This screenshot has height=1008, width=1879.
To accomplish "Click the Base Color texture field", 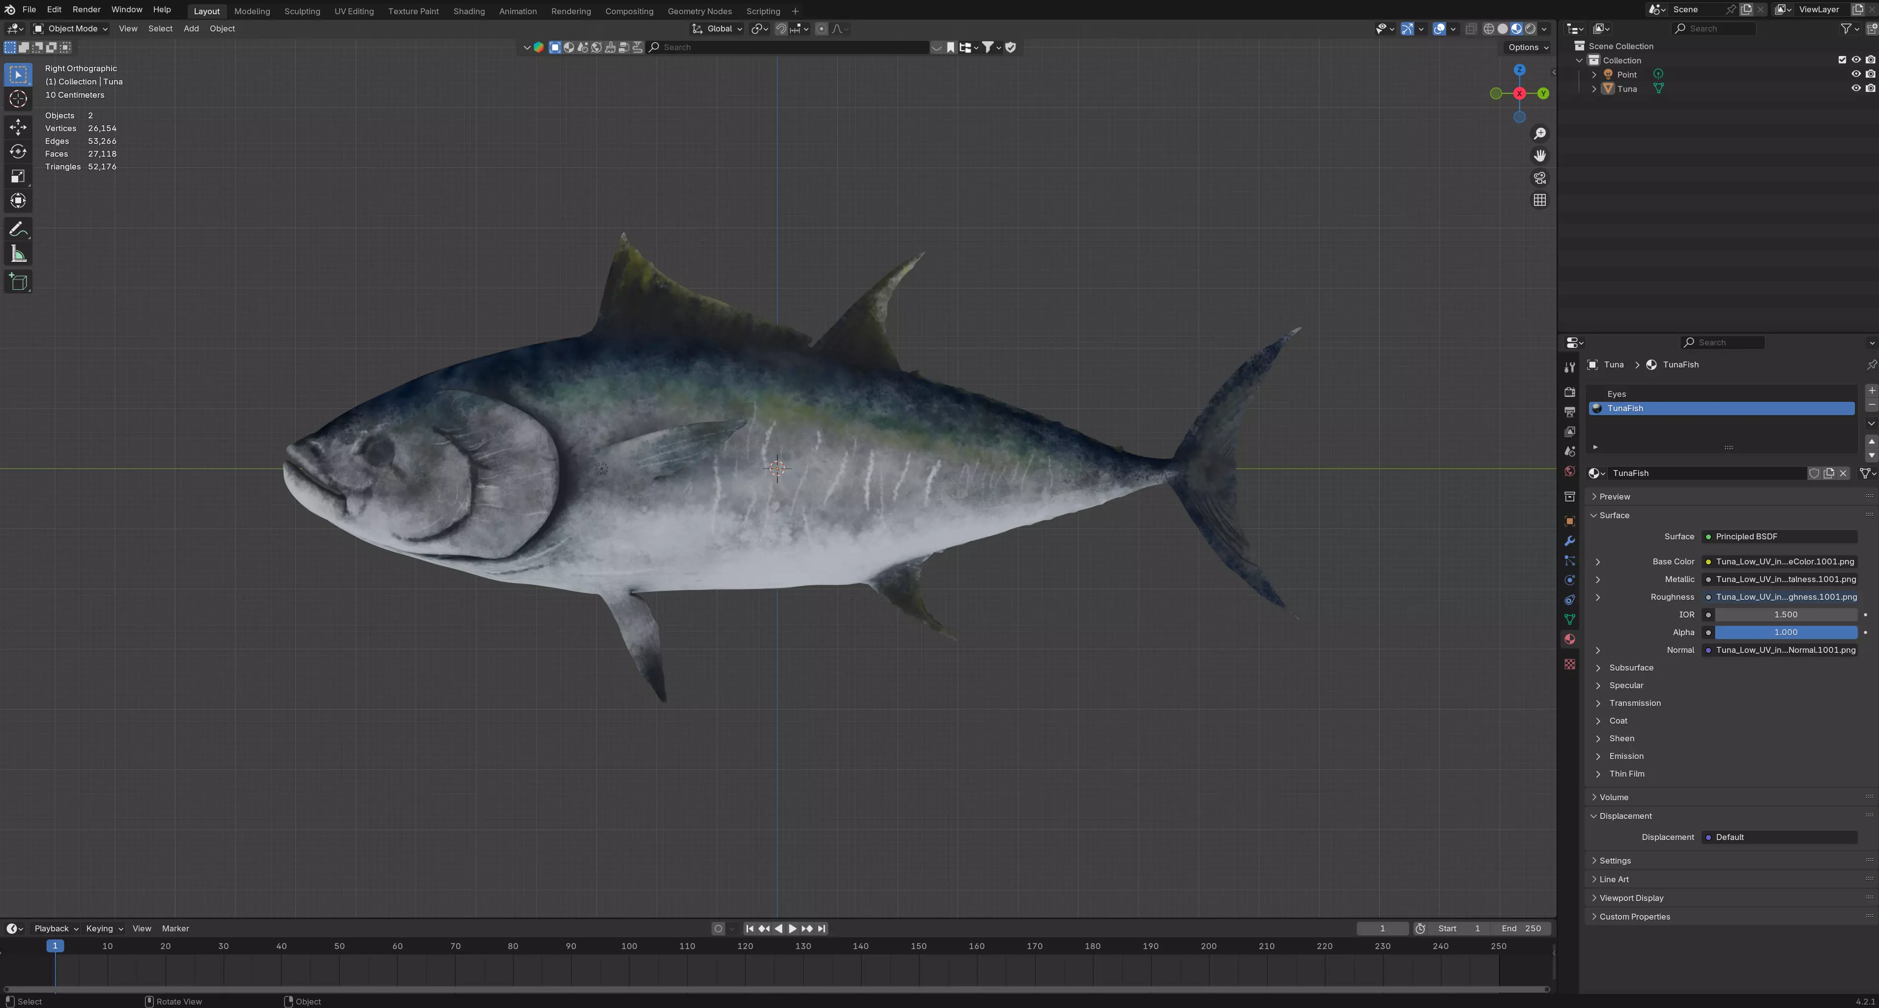I will 1779,562.
